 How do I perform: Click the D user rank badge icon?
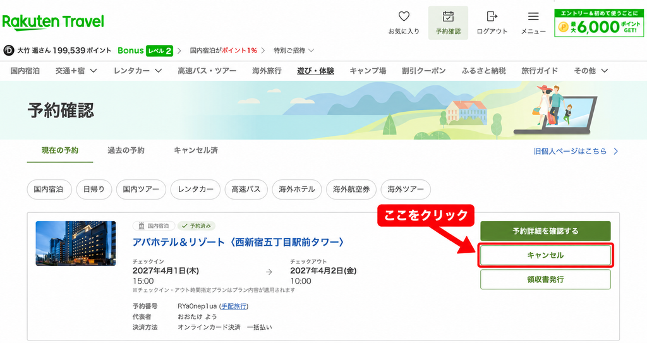tap(9, 51)
